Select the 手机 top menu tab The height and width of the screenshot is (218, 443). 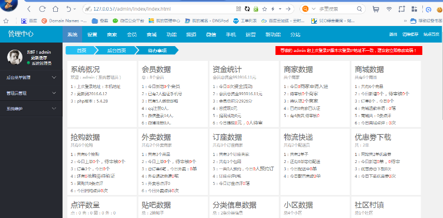pyautogui.click(x=231, y=34)
